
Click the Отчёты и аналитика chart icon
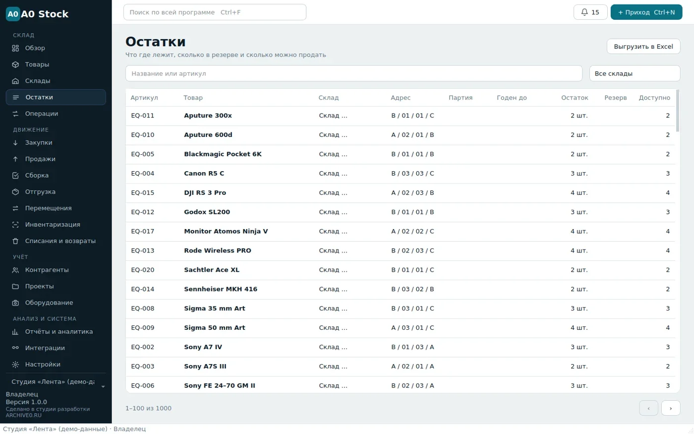tap(15, 332)
